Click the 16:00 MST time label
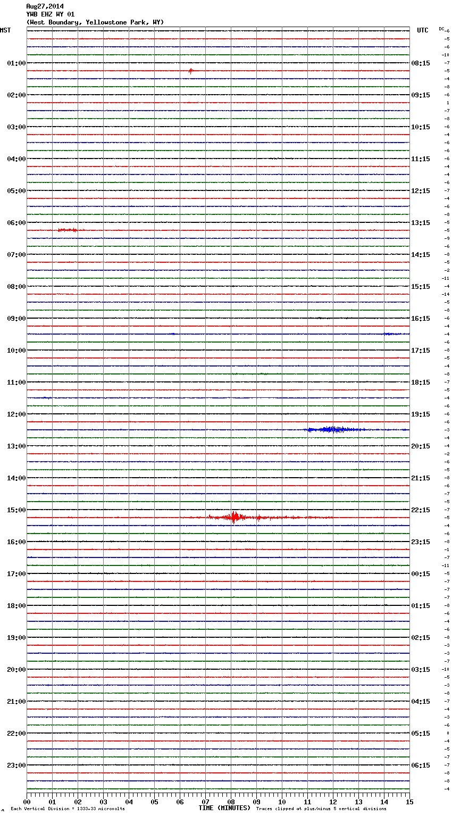Viewport: 452px width, 816px height. 16,542
